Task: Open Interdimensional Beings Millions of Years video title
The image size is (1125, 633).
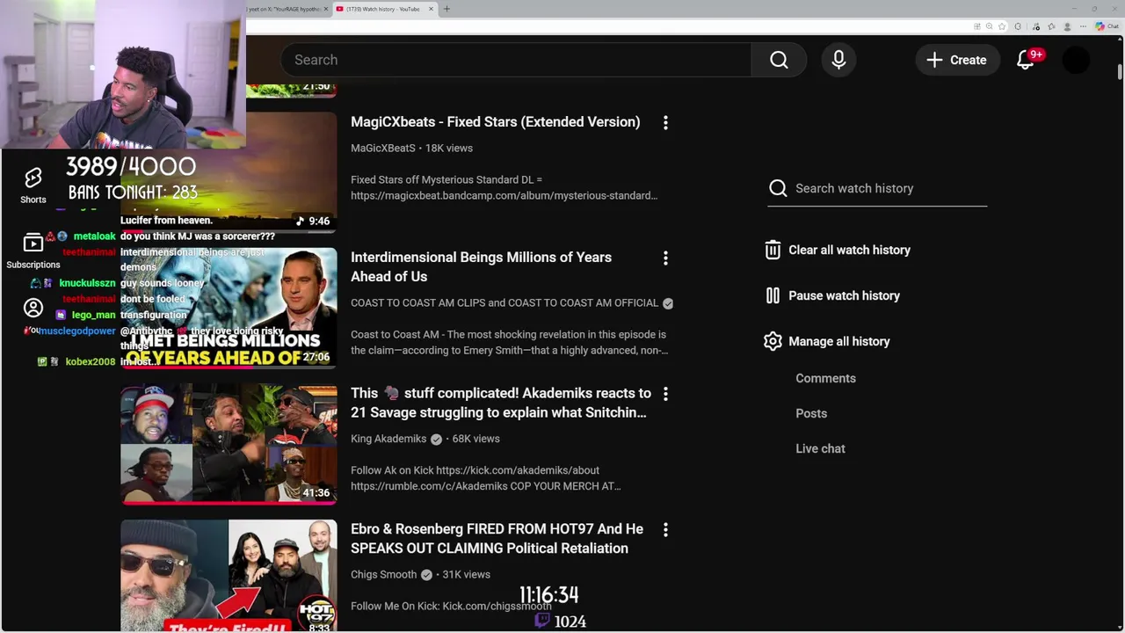Action: click(481, 266)
